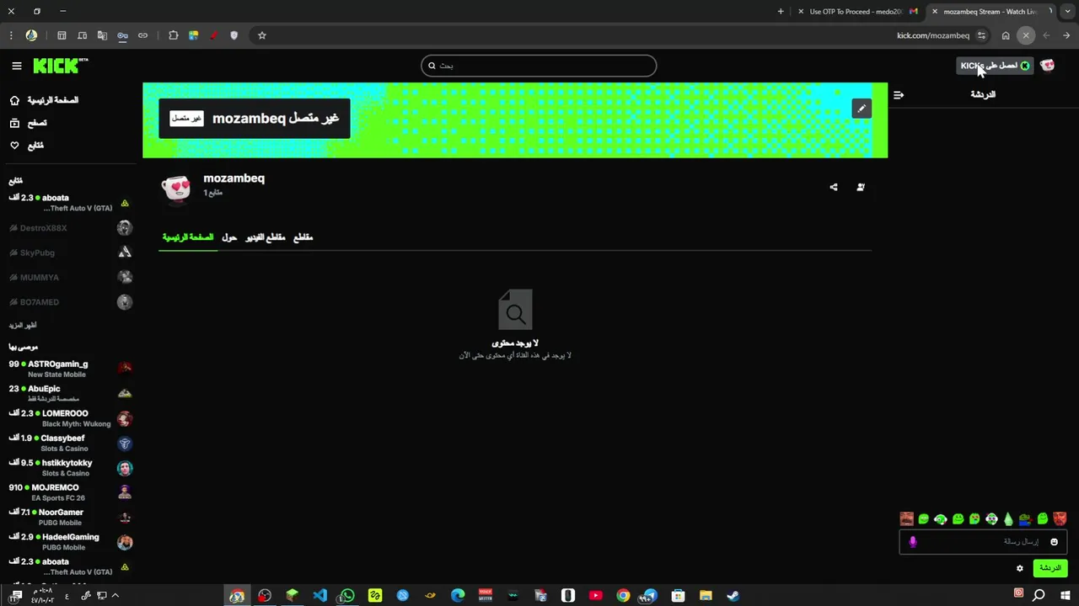Open MOJREMCO EA Sports channel
The height and width of the screenshot is (606, 1079).
[x=71, y=492]
